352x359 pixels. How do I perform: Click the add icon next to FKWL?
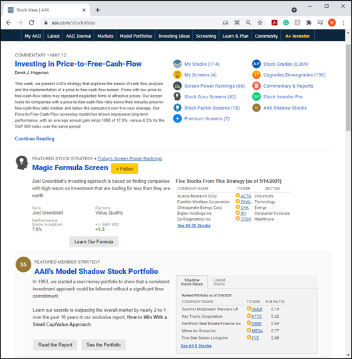238,201
